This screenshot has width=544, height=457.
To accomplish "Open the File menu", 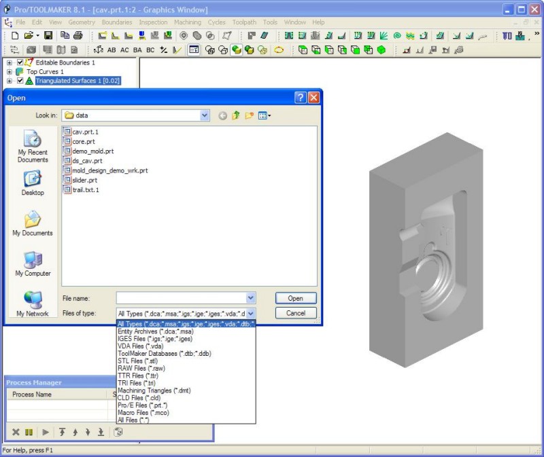I will click(x=20, y=22).
